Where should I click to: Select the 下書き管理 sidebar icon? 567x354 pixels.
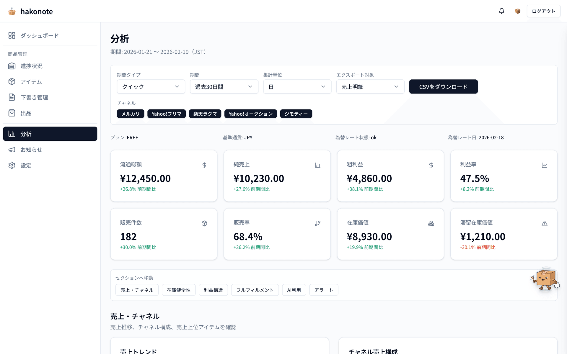[x=12, y=97]
